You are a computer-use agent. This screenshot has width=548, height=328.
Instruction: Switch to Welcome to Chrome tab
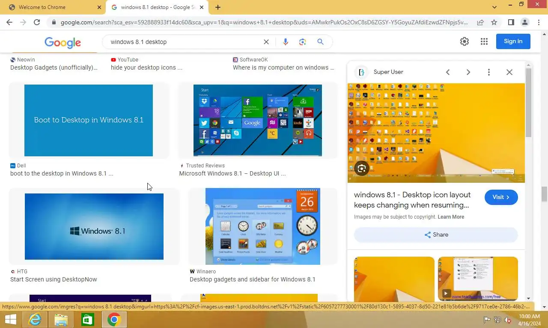click(x=53, y=7)
